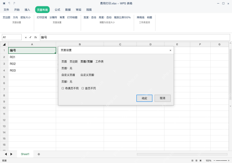Click the horizontal scrollbar at bottom

click(182, 154)
